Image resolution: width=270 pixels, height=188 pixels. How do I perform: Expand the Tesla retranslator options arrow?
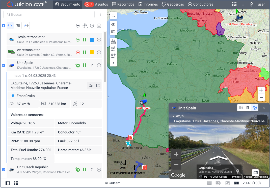tap(99, 40)
